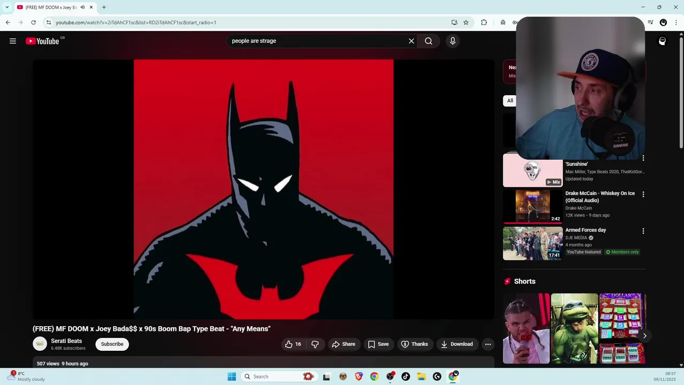Select the 'All' filter chip
The image size is (684, 385).
510,101
